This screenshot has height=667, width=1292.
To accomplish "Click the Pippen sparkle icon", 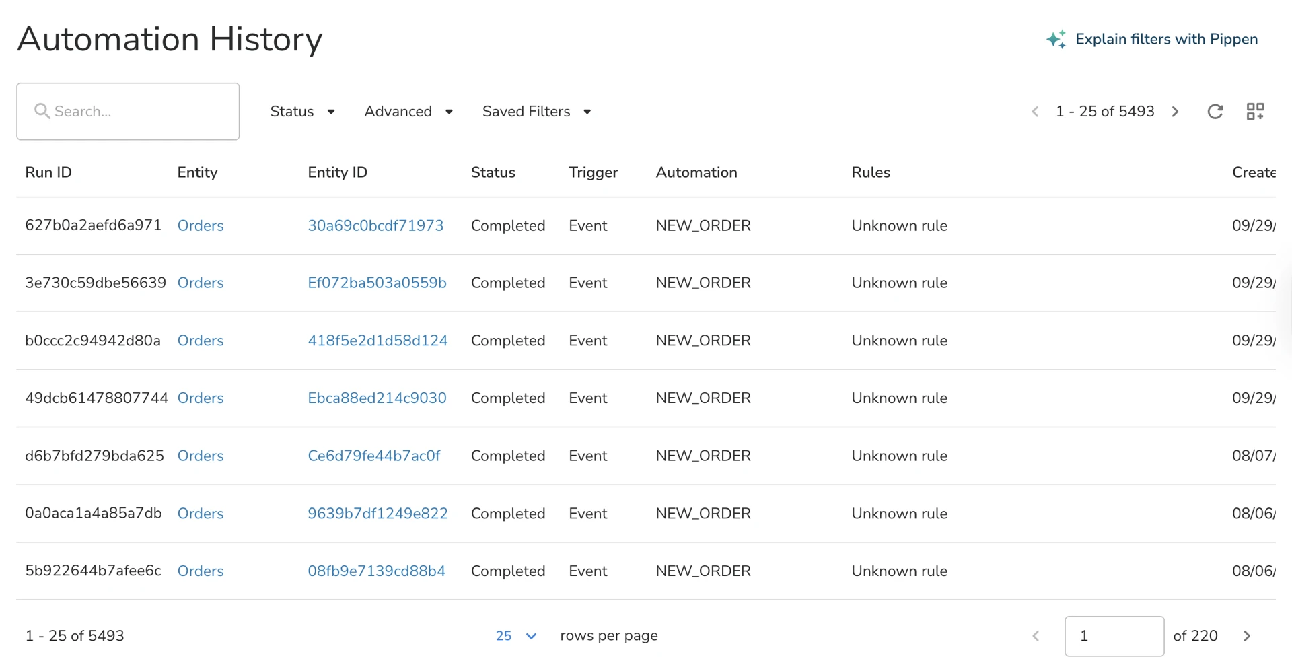I will [x=1056, y=40].
